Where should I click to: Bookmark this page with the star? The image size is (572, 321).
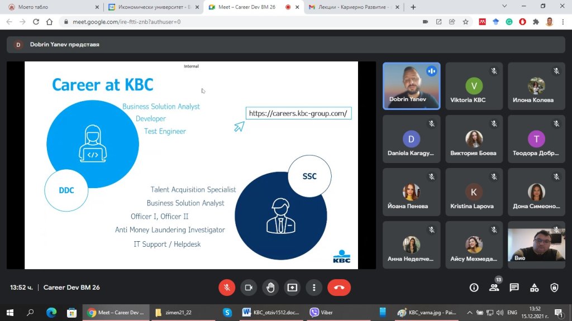point(465,22)
